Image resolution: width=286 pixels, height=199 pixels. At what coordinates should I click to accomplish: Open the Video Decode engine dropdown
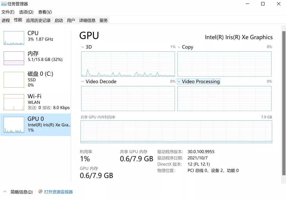click(x=83, y=82)
